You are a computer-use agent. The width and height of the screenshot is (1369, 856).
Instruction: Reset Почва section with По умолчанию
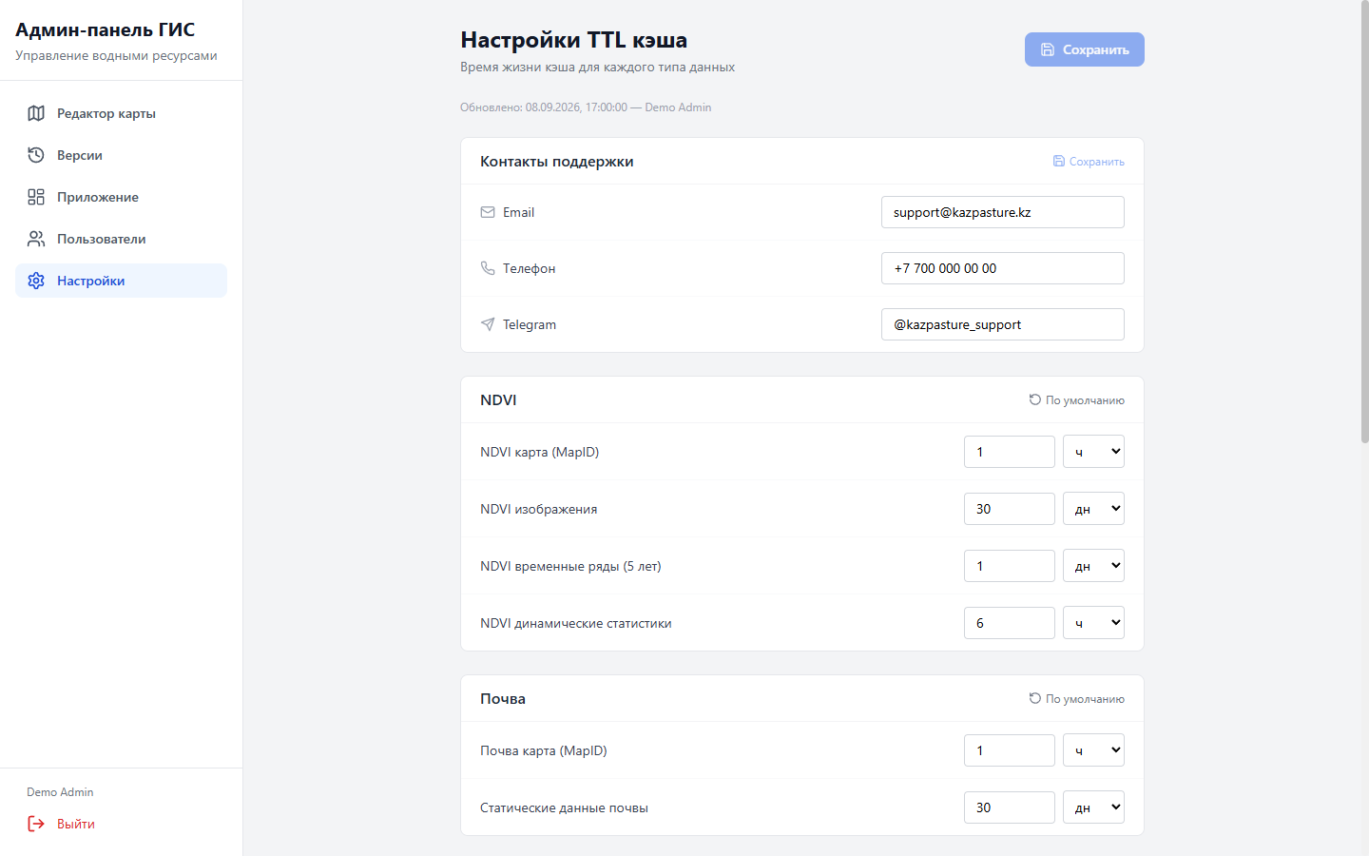pos(1076,699)
